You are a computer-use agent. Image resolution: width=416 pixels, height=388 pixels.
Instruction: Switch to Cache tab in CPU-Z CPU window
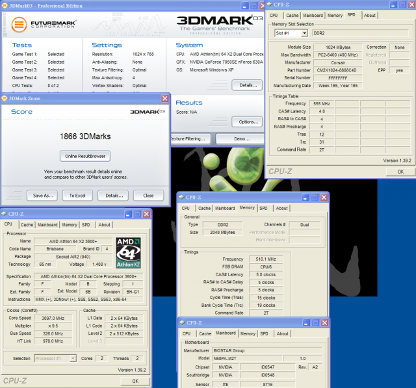pyautogui.click(x=27, y=225)
